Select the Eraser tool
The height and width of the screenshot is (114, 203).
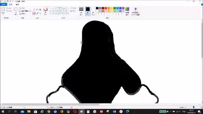click(34, 13)
